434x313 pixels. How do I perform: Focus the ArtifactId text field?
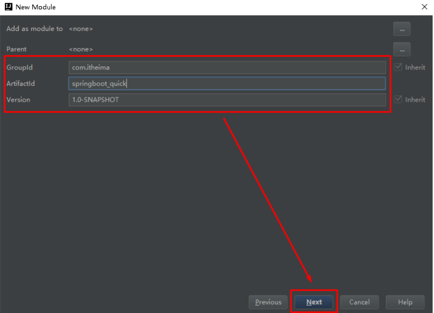pos(227,83)
